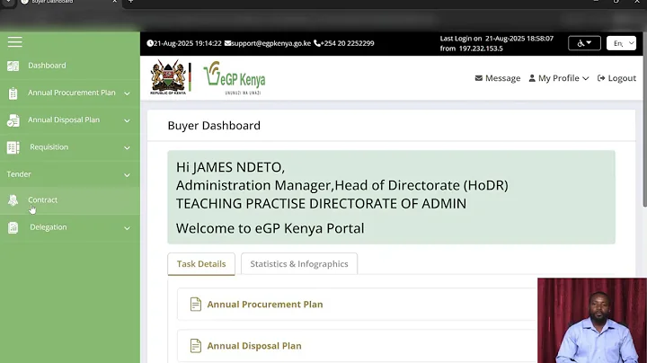Select Delegation in the sidebar menu
Viewport: 647px width, 363px height.
[x=49, y=226]
